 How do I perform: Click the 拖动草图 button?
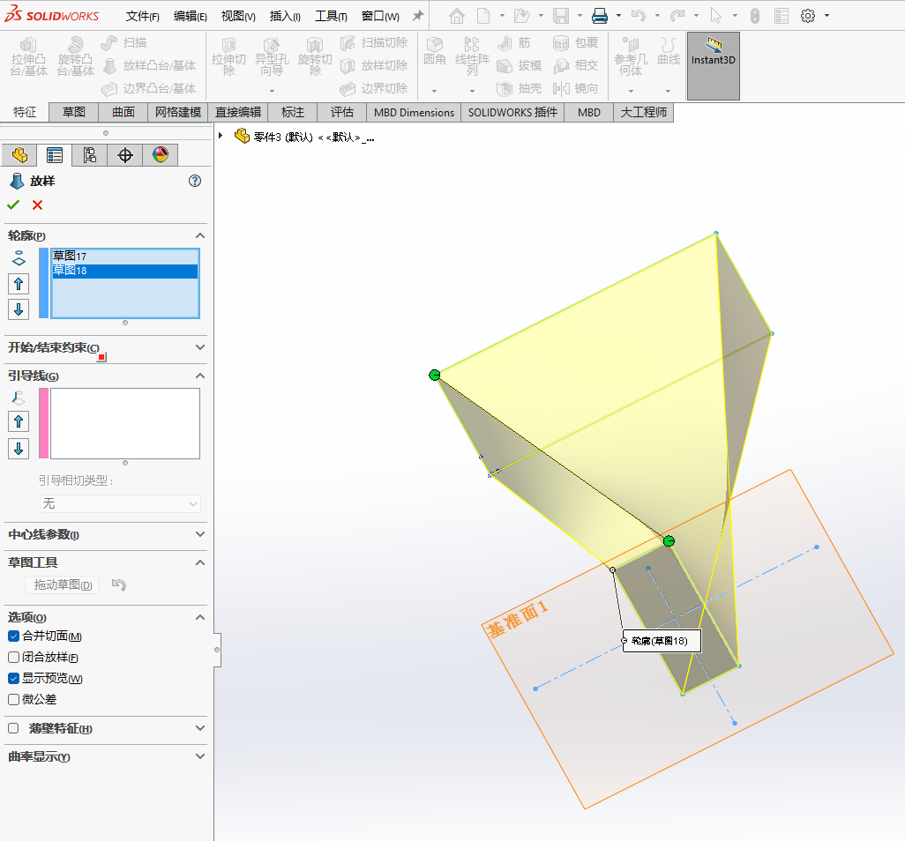[62, 584]
